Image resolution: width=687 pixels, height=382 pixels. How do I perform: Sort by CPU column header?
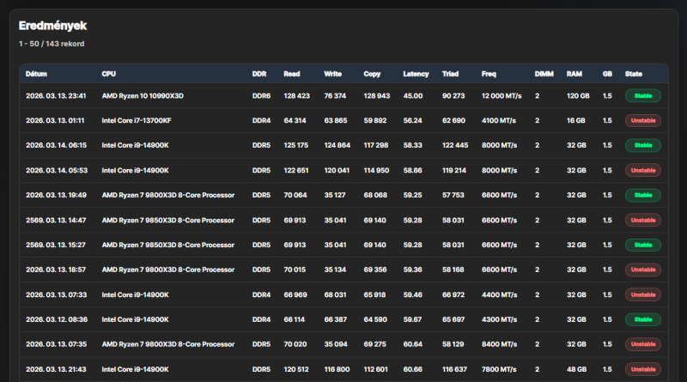tap(109, 74)
